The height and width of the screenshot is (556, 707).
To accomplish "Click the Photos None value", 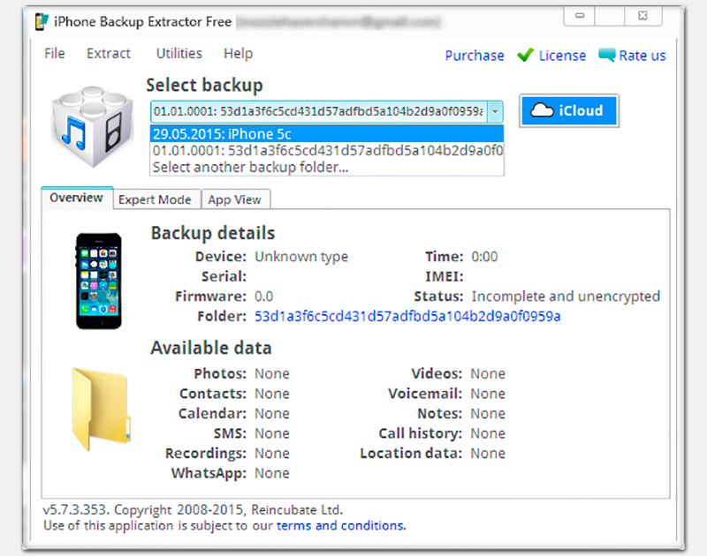I will [x=272, y=373].
